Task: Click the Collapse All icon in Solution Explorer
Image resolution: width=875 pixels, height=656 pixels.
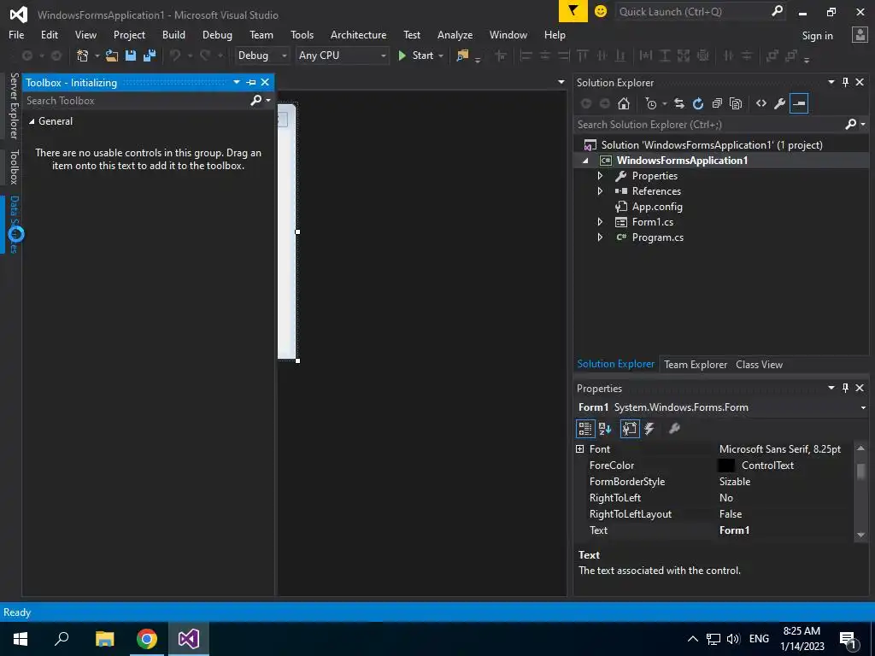Action: pos(717,103)
